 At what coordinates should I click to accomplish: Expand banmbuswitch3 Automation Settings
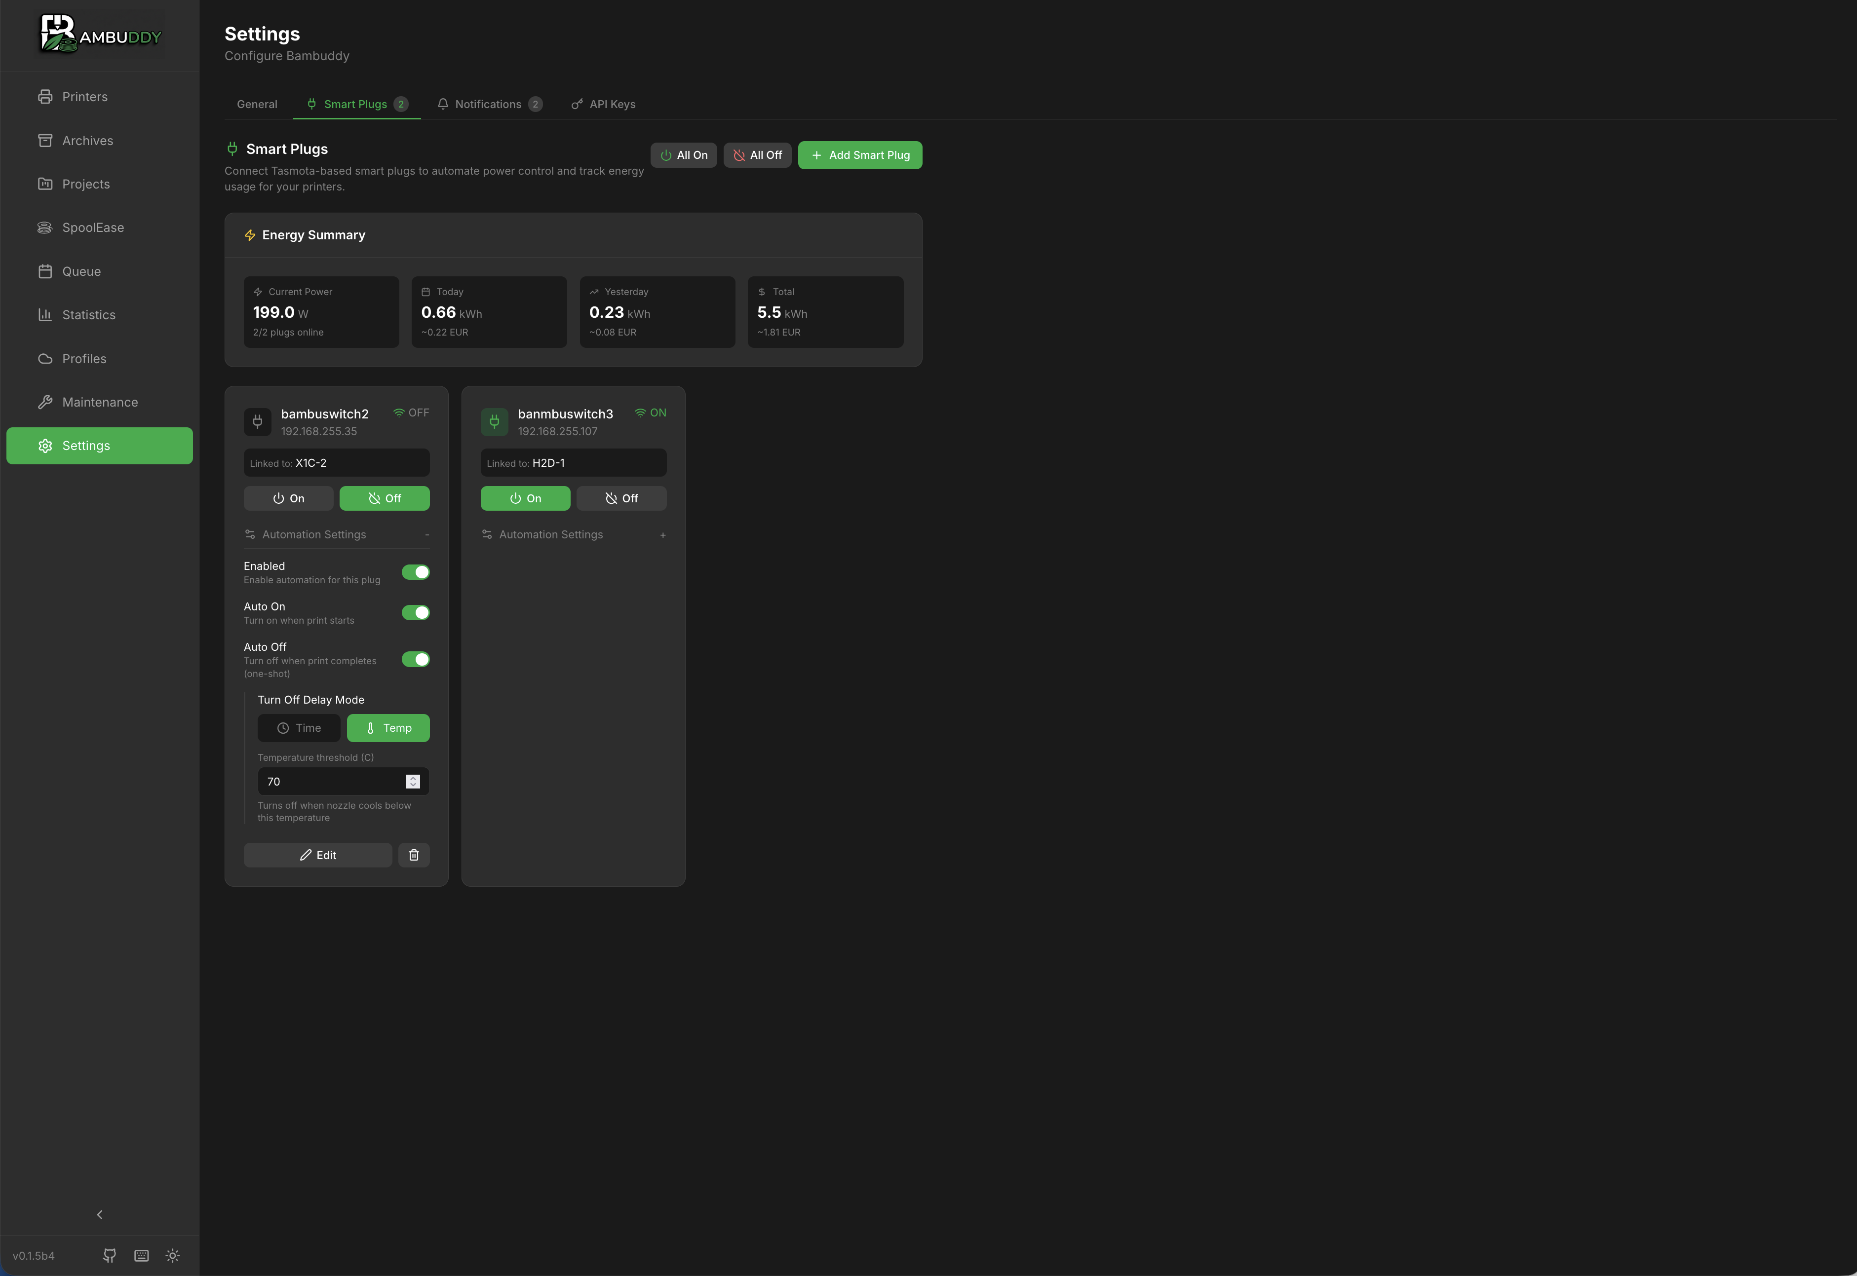point(574,534)
